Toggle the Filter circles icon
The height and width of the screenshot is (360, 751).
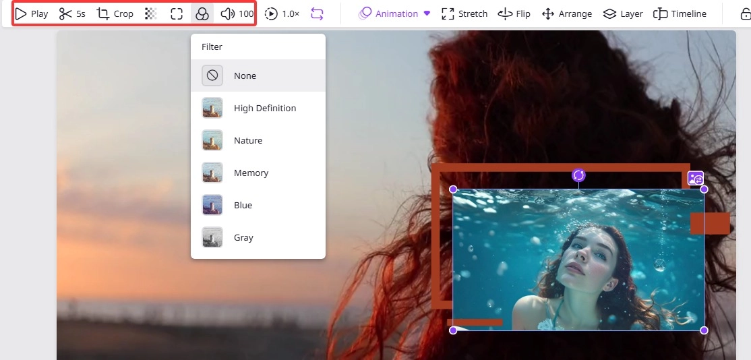pos(202,14)
